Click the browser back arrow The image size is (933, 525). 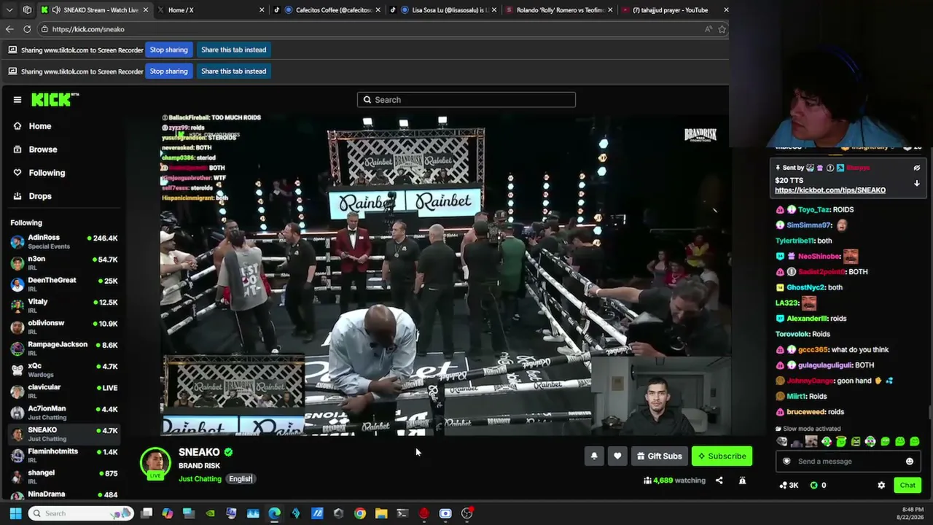coord(9,29)
